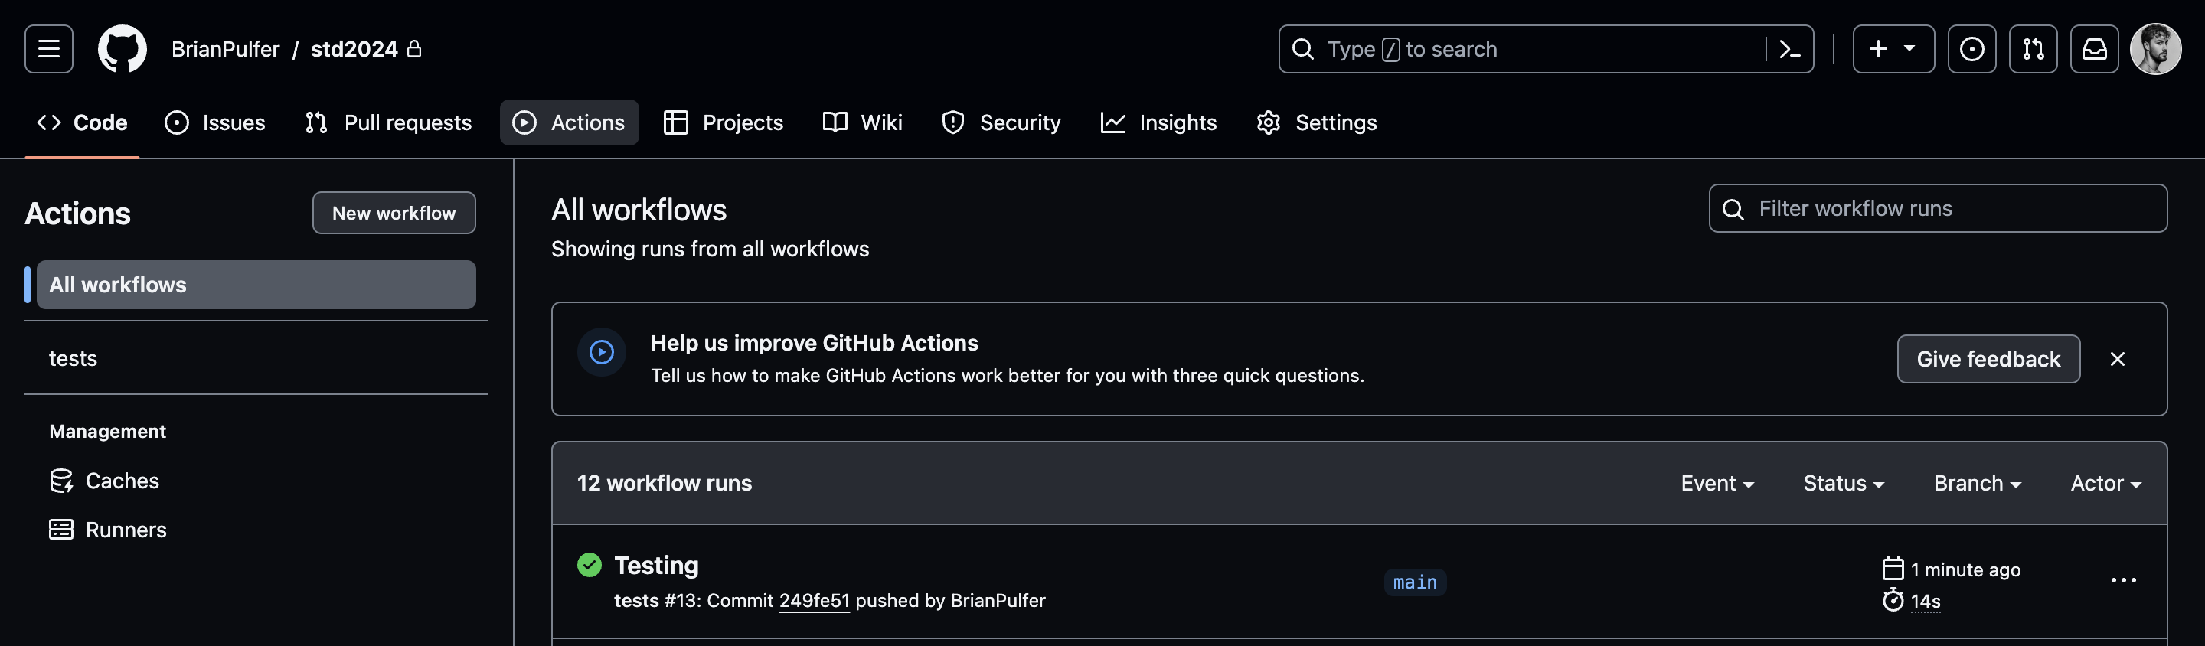Go to GitHub homepage via Octocat logo

[122, 49]
